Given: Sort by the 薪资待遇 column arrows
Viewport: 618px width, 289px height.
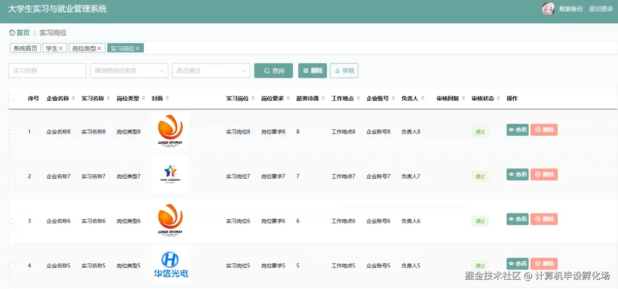Looking at the screenshot, I should 323,98.
